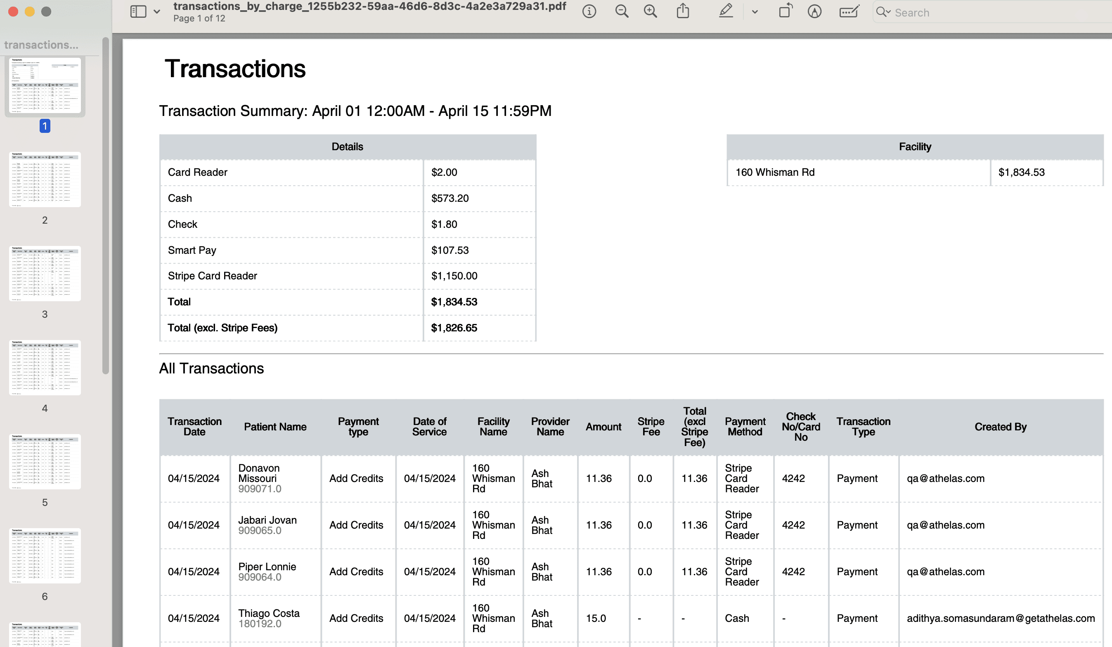Click the yellow minimize window button

pyautogui.click(x=30, y=12)
